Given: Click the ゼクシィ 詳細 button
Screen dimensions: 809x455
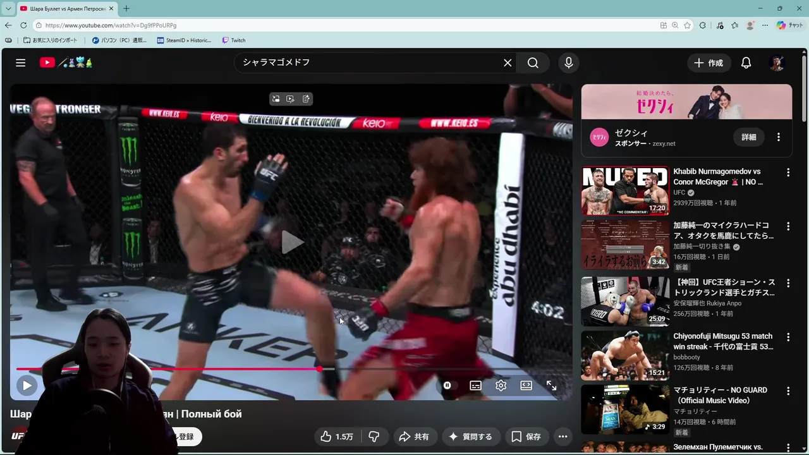Looking at the screenshot, I should [749, 137].
